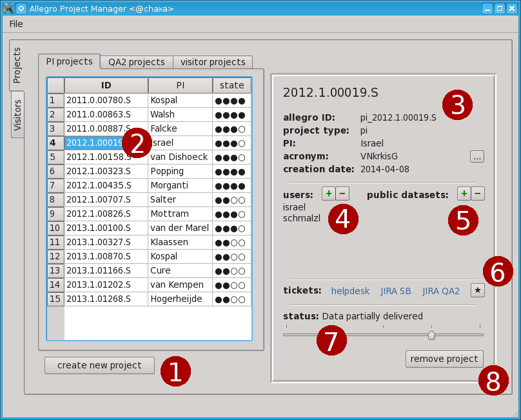Image resolution: width=521 pixels, height=420 pixels.
Task: Click PI cell Klaassen
Action: click(x=181, y=242)
